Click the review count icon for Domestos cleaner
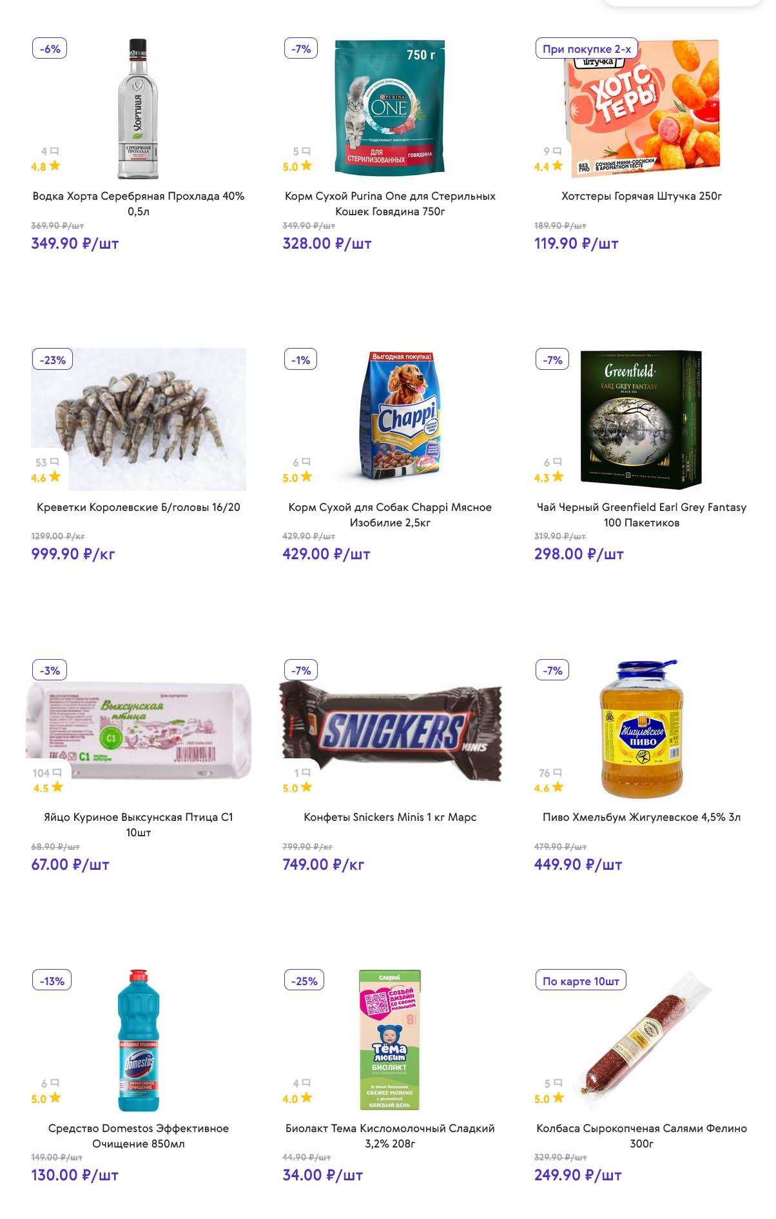The height and width of the screenshot is (1219, 776). point(55,1083)
